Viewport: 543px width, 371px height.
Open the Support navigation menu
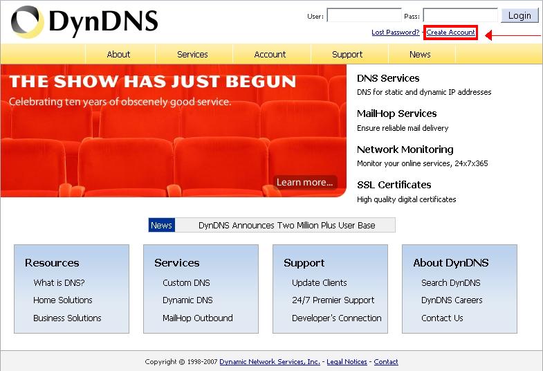coord(347,55)
